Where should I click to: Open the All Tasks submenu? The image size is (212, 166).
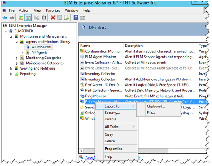click(x=120, y=127)
